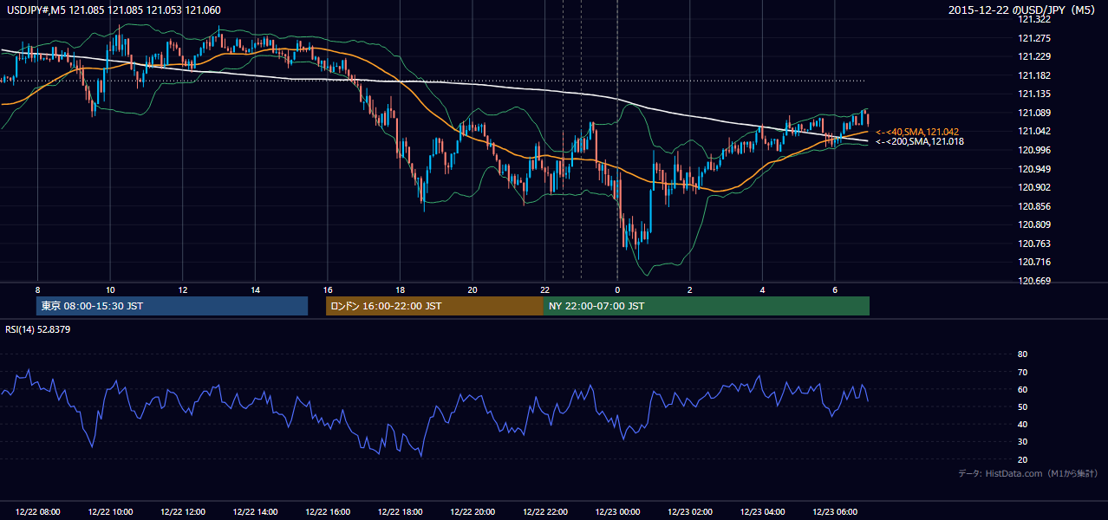Click RSI axis level 80

point(1022,354)
